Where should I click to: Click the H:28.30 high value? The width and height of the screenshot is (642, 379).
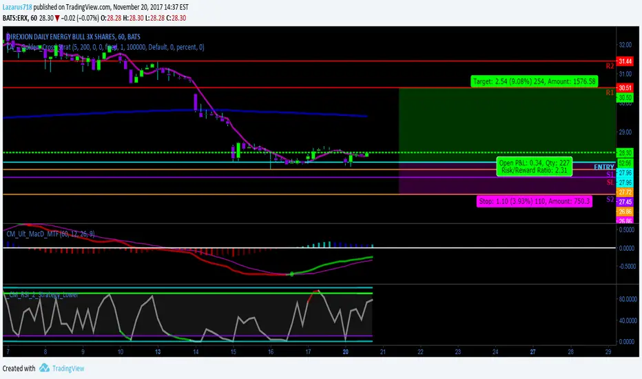[133, 18]
